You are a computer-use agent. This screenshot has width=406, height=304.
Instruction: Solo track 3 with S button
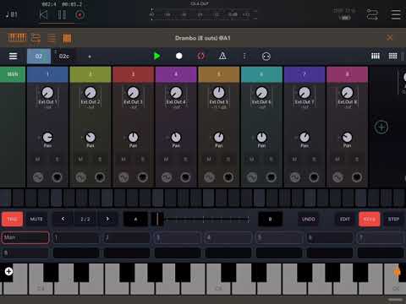point(143,159)
